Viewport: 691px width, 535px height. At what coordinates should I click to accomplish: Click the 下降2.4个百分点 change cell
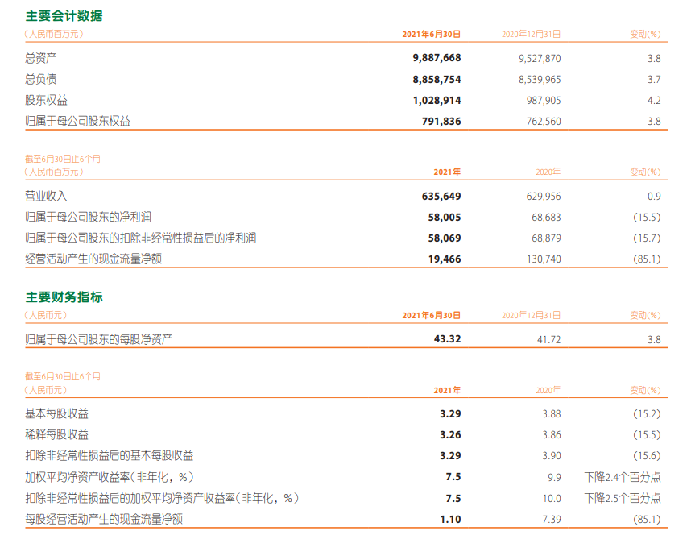pyautogui.click(x=623, y=477)
